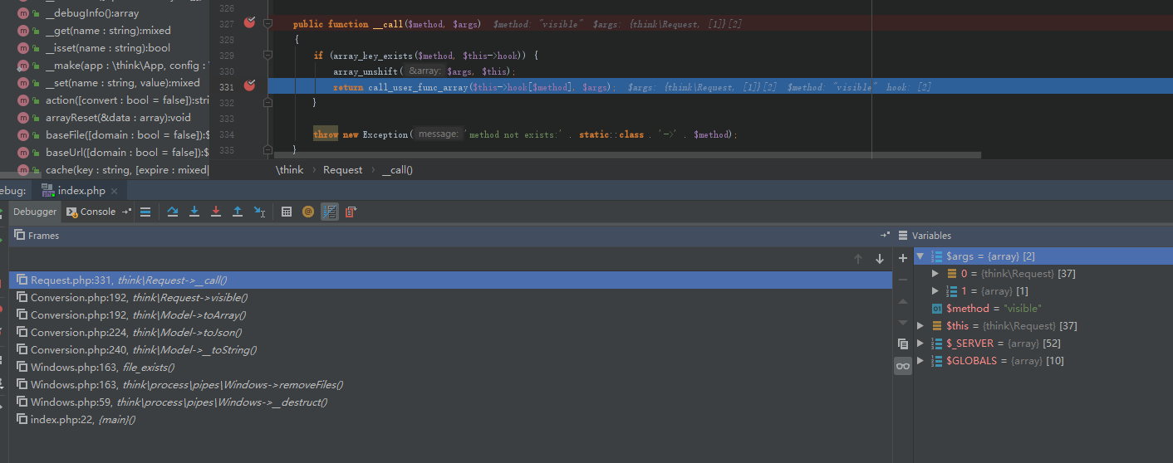This screenshot has width=1173, height=463.
Task: Collapse the $args array variable
Action: click(920, 256)
